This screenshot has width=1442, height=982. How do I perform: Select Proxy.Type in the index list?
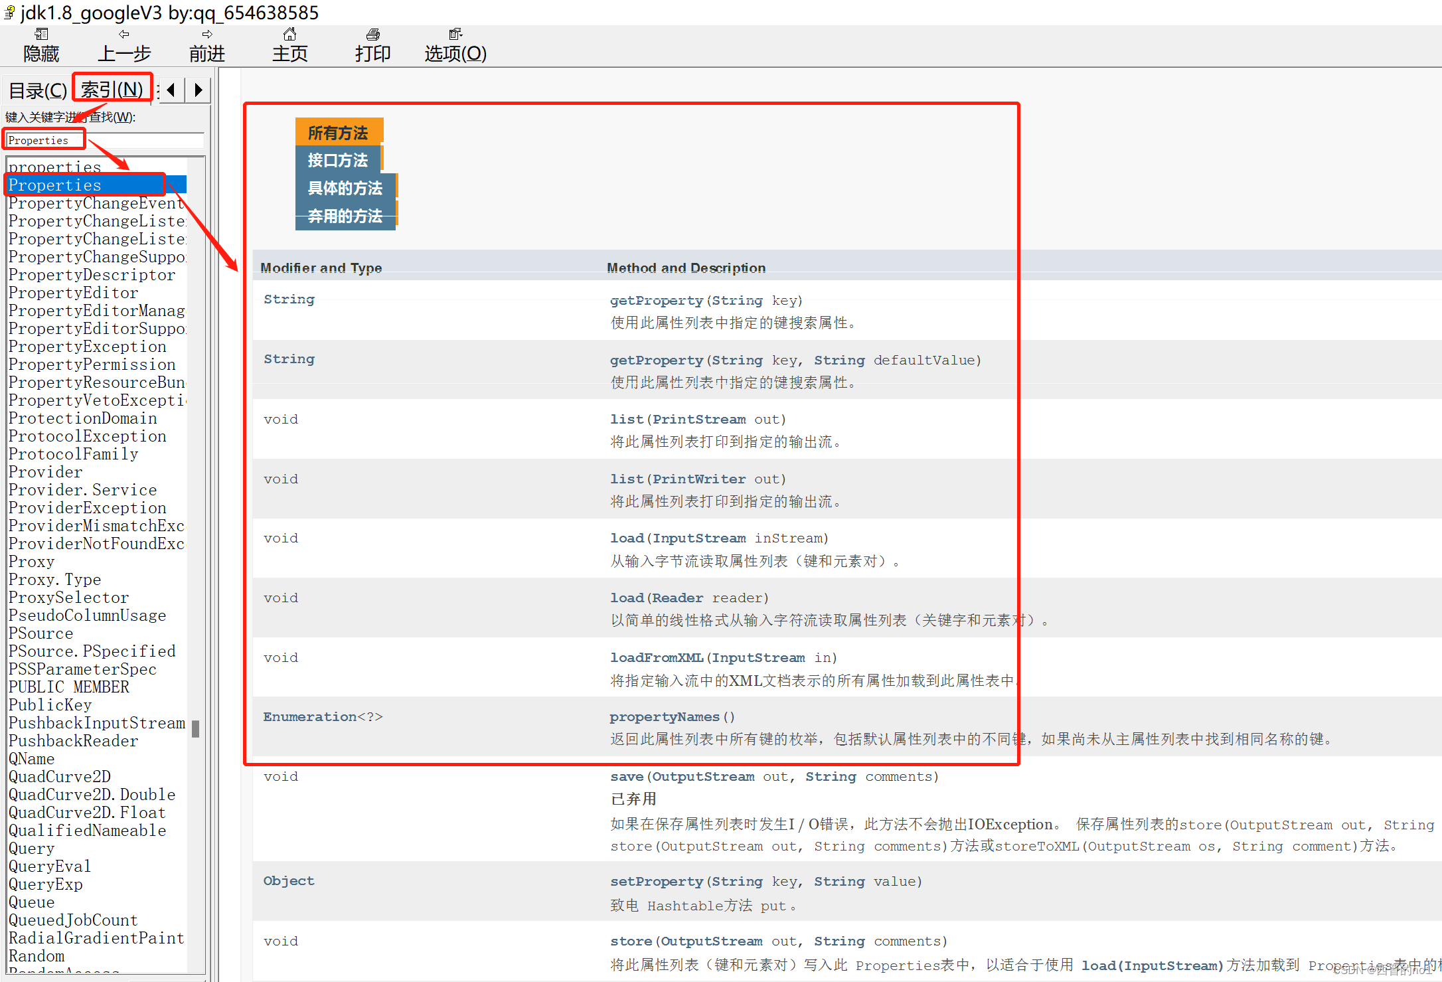pyautogui.click(x=55, y=579)
